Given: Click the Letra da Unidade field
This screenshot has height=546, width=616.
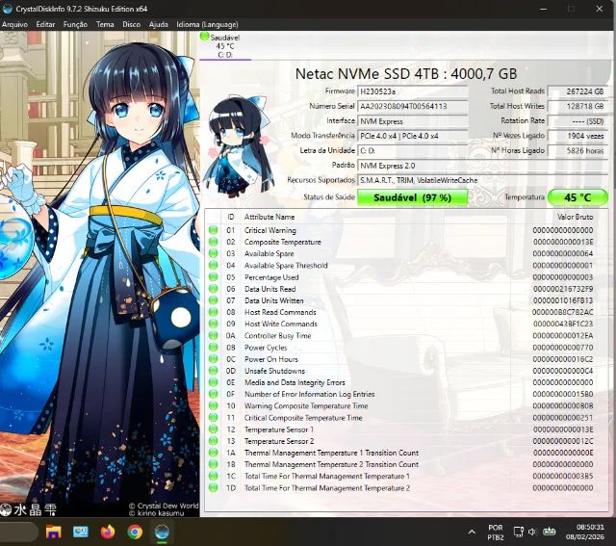Looking at the screenshot, I should point(413,150).
